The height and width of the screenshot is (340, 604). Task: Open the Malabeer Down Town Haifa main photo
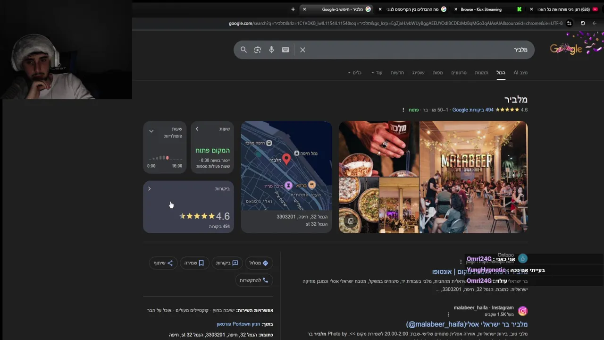click(473, 177)
